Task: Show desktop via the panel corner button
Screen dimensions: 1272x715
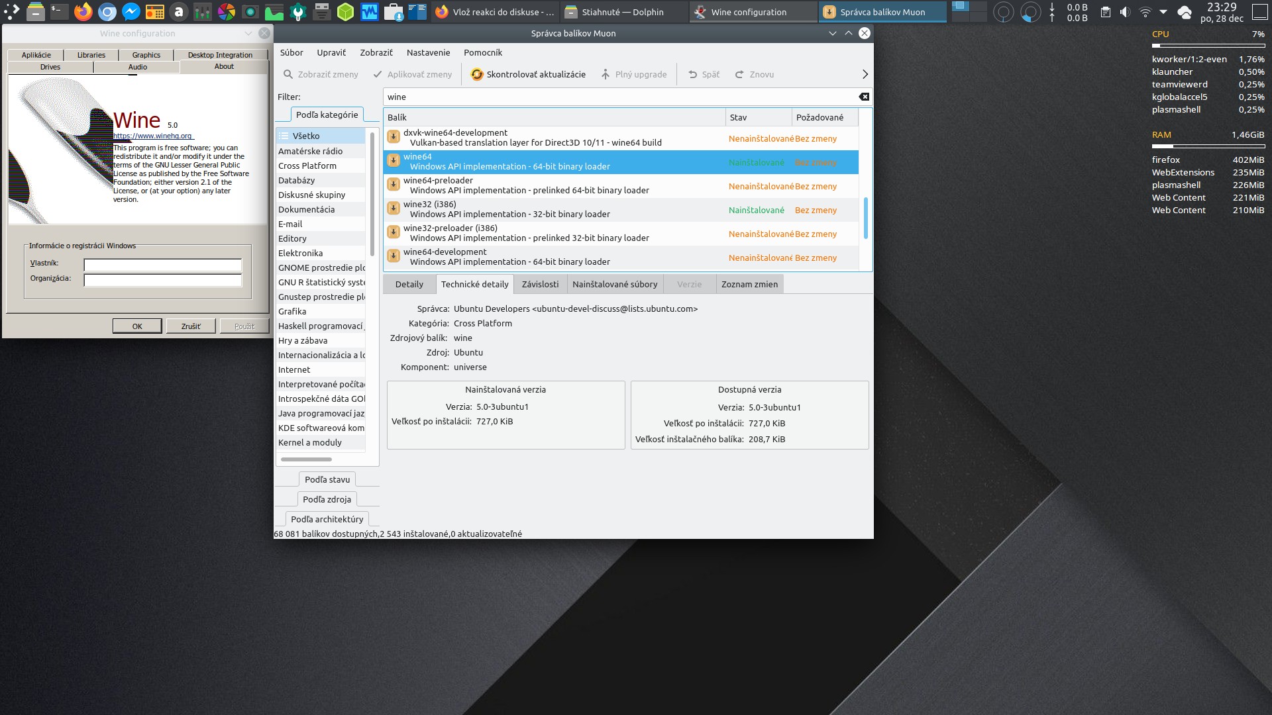Action: tap(1260, 12)
